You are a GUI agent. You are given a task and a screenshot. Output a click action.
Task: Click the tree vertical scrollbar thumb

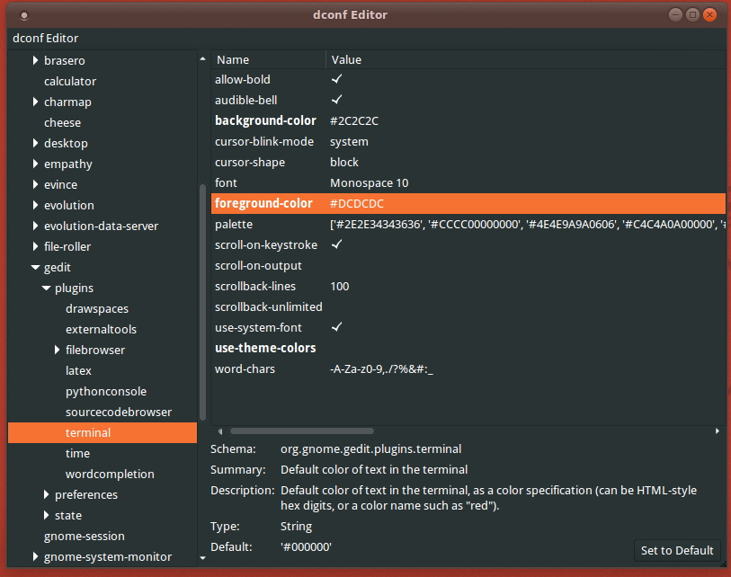(x=202, y=303)
